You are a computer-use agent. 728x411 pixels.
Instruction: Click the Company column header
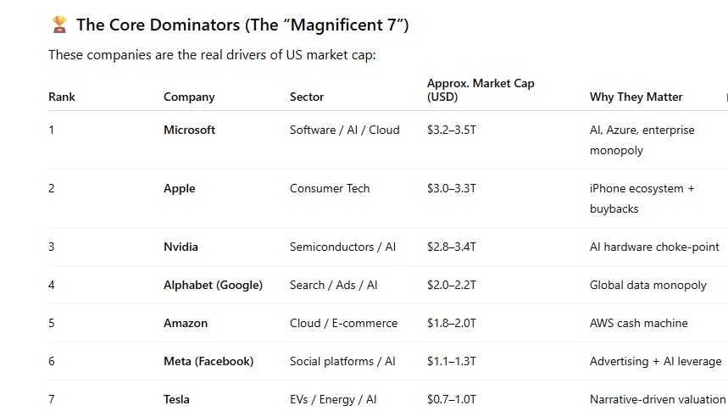[x=189, y=97]
